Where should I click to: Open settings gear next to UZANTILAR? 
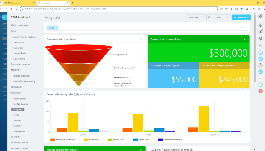point(209,17)
